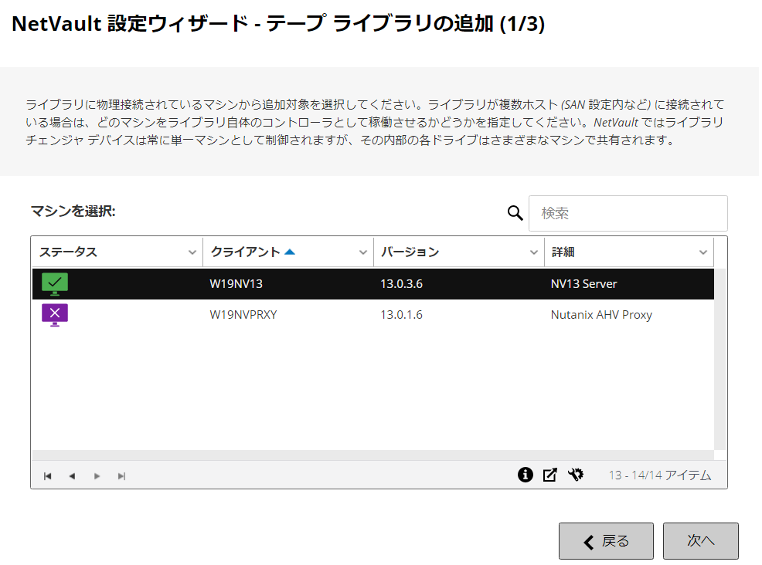
Task: Click the search magnifier icon
Action: point(515,213)
